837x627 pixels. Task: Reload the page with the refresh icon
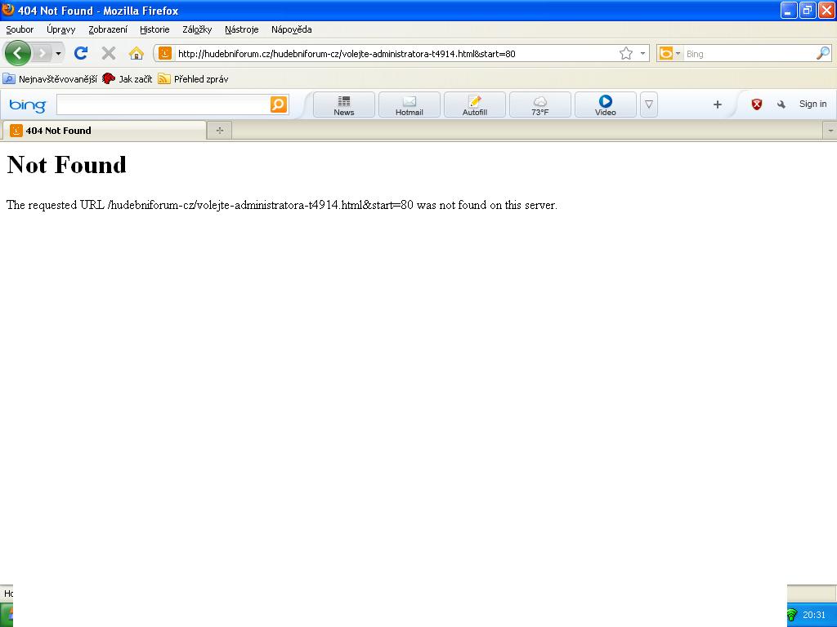tap(80, 53)
